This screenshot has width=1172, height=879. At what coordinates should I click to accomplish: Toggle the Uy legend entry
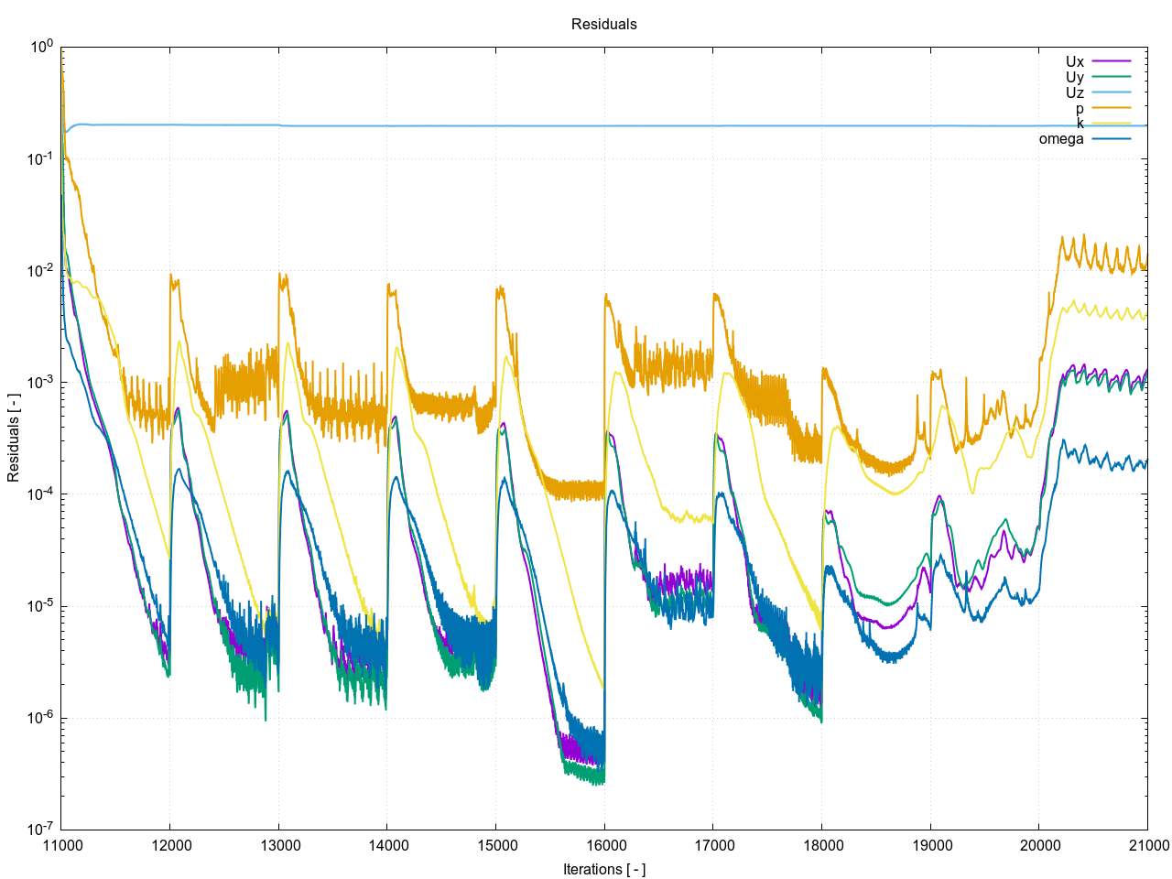1074,78
